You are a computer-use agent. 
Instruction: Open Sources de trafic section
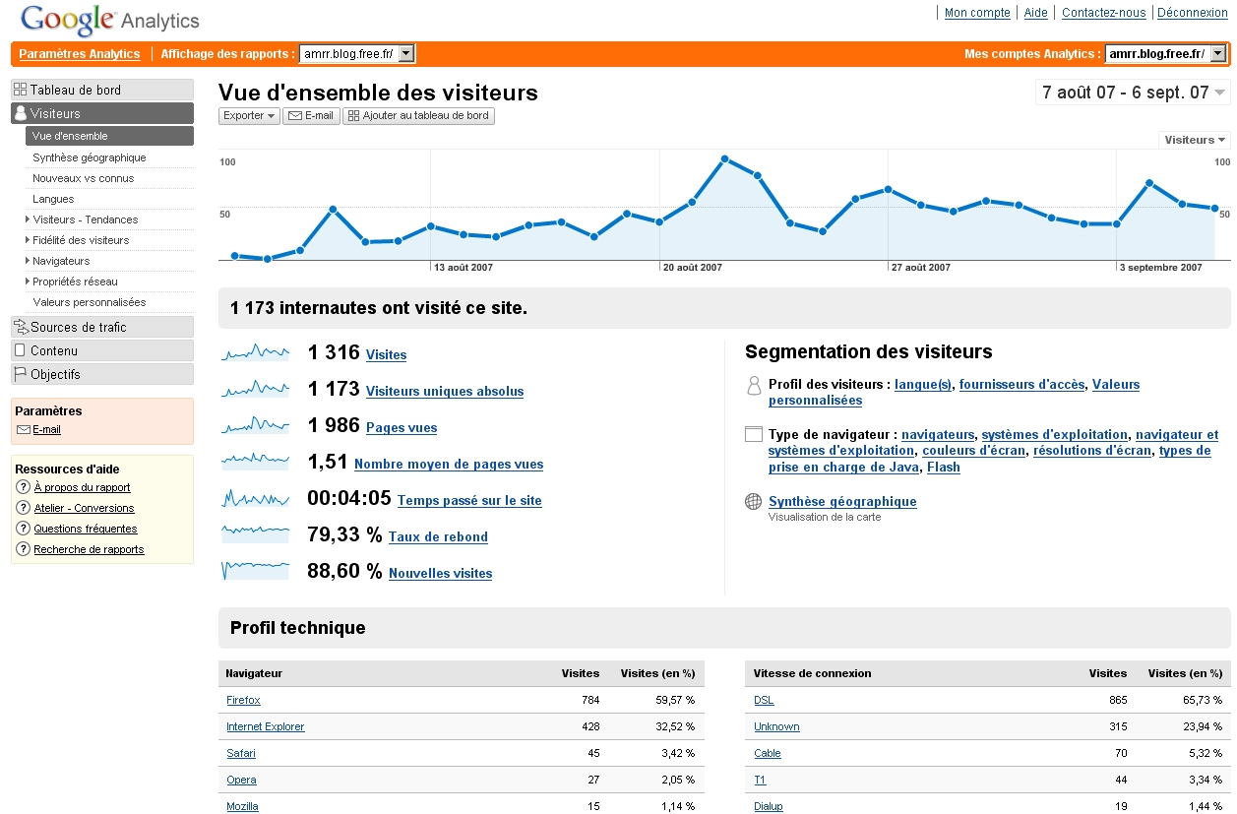point(78,327)
